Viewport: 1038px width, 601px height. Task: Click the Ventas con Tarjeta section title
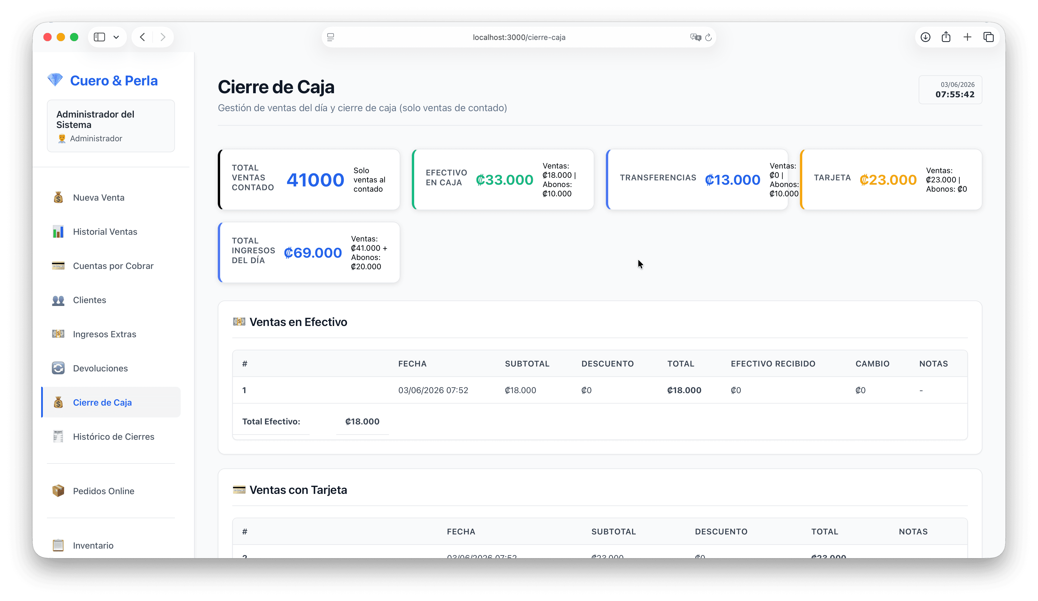[x=298, y=490]
